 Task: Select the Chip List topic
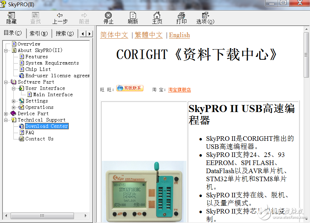pos(38,70)
